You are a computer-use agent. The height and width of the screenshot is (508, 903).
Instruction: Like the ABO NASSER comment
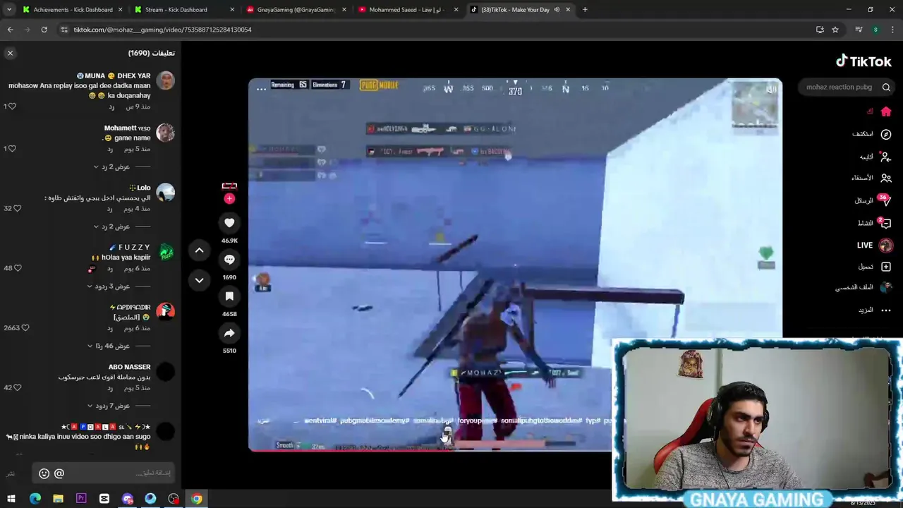click(18, 387)
